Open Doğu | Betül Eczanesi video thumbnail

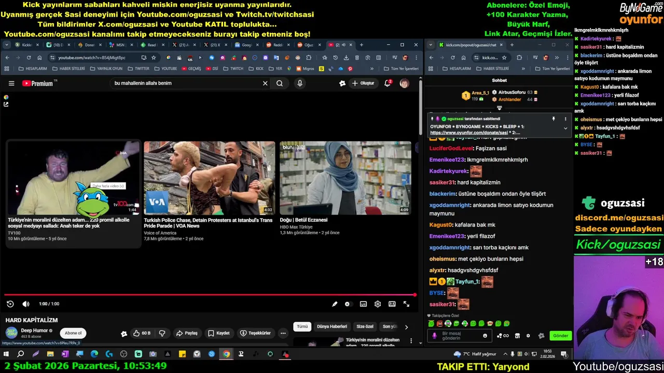[x=345, y=178]
